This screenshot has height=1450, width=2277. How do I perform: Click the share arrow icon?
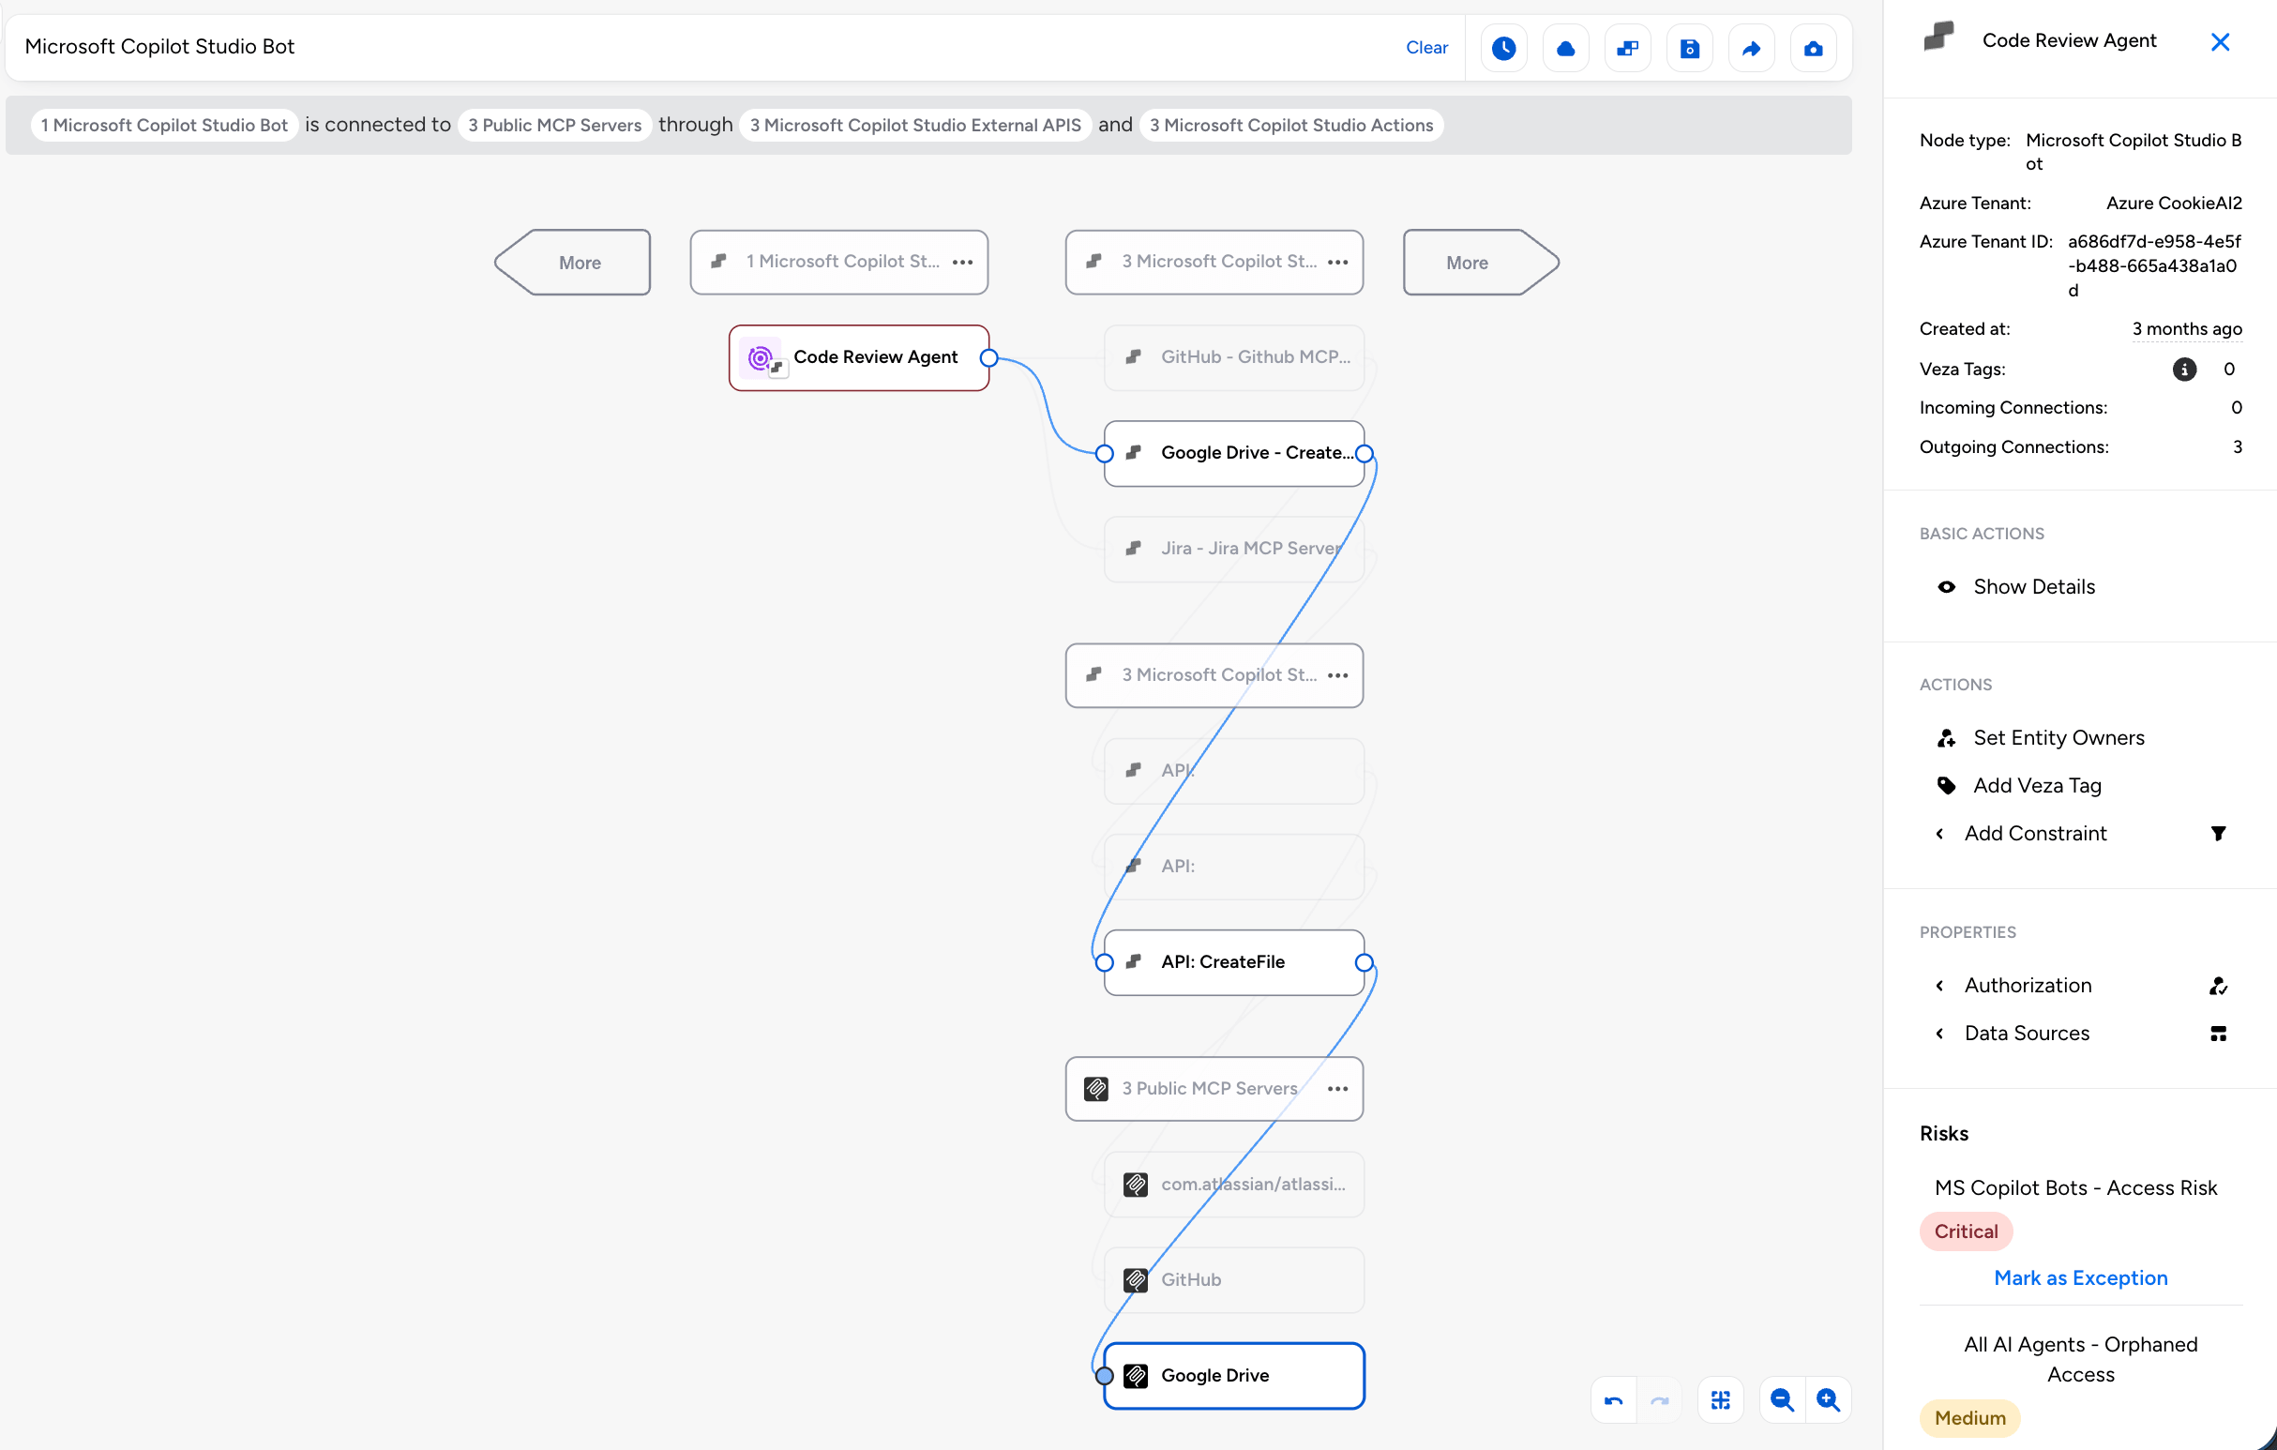(1750, 48)
